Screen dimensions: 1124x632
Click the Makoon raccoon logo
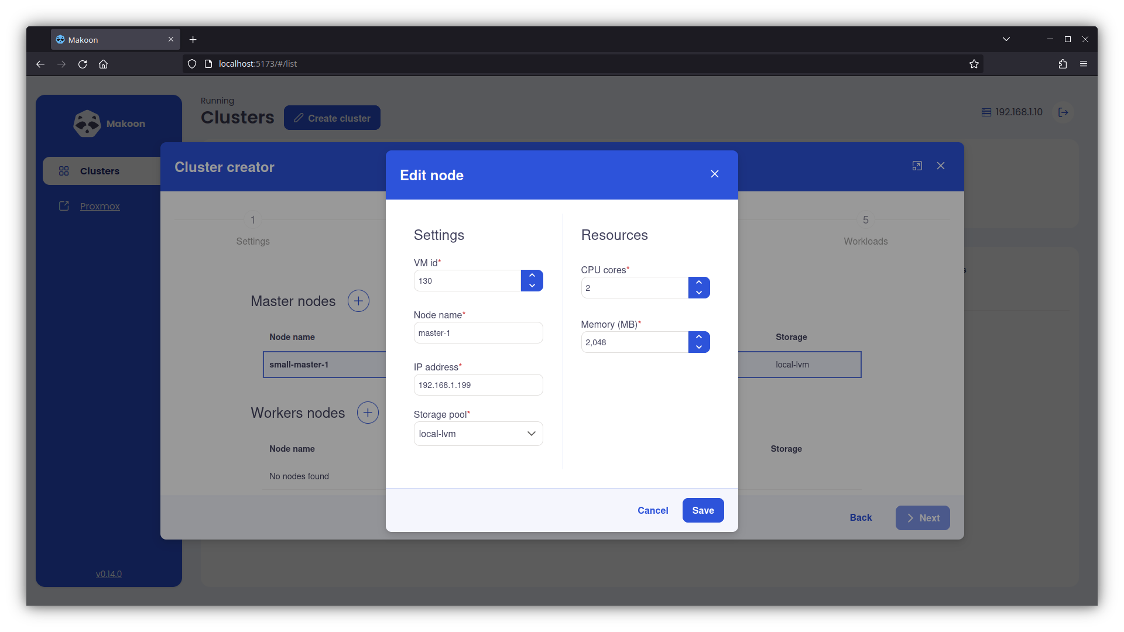pyautogui.click(x=87, y=123)
